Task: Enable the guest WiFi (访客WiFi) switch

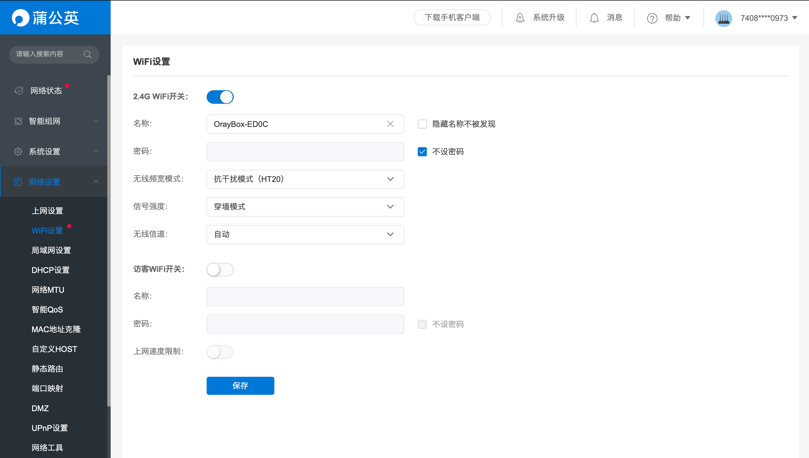Action: pyautogui.click(x=220, y=270)
